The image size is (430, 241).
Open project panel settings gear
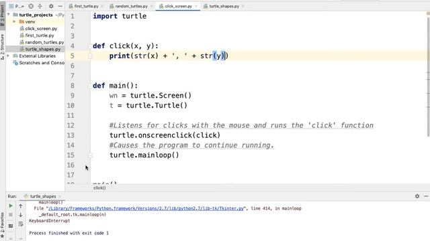(51, 6)
